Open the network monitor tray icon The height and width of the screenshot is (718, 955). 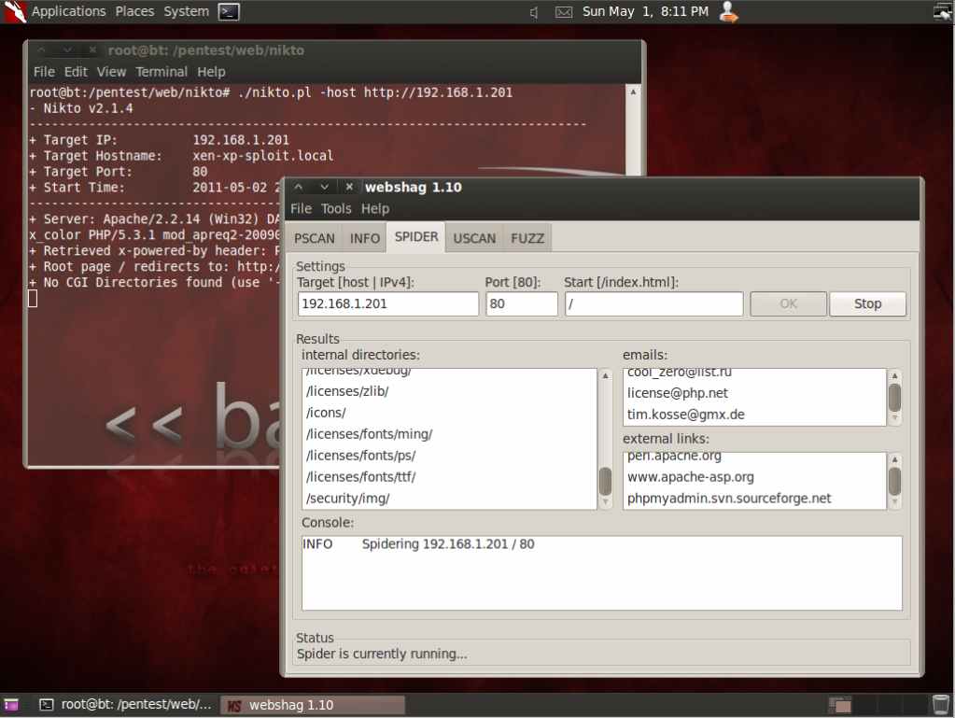point(941,12)
